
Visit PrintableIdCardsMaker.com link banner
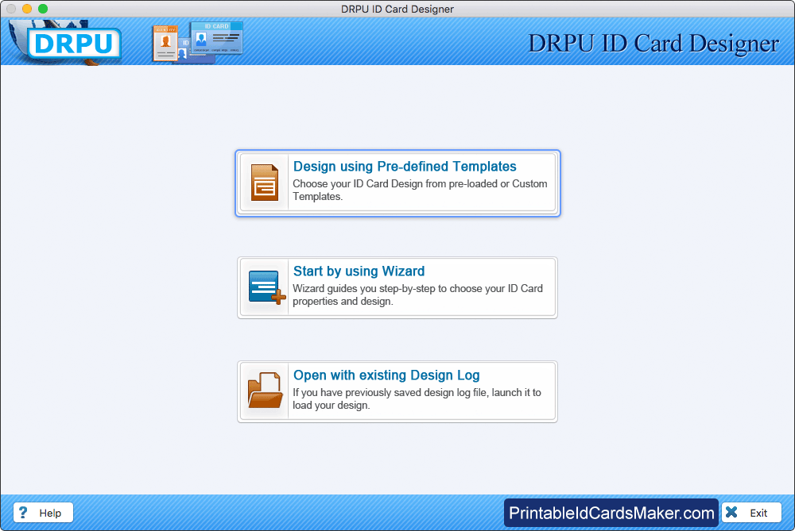click(x=611, y=513)
